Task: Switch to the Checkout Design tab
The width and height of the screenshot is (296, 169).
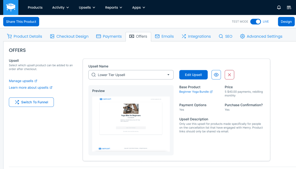Action: [69, 36]
